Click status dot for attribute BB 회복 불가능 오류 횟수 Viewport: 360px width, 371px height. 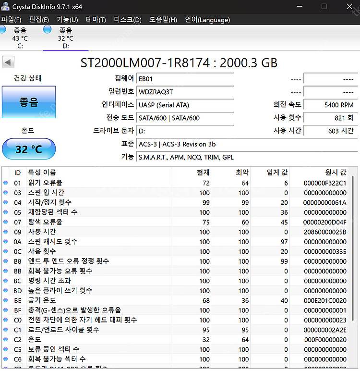tap(5, 271)
